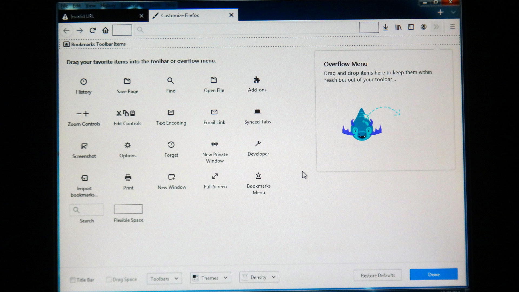
Task: Expand the Themes dropdown menu
Action: (x=210, y=278)
